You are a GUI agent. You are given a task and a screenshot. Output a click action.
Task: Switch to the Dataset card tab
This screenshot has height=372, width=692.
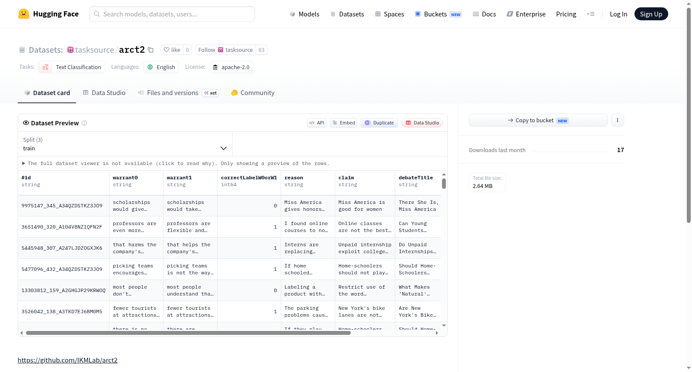pyautogui.click(x=47, y=93)
